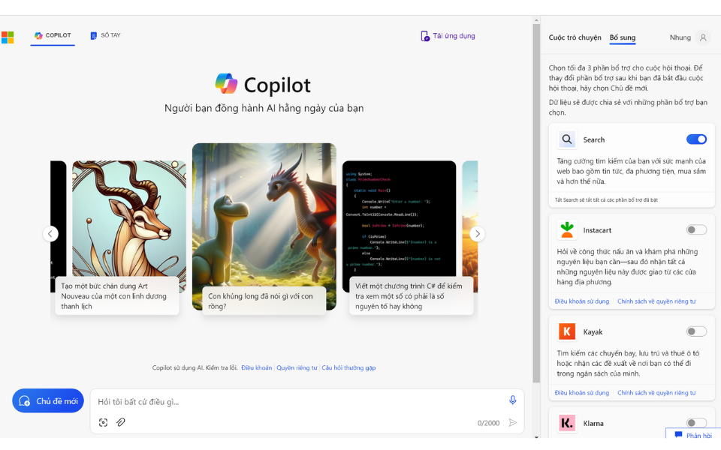Screen dimensions: 721x450
Task: Switch to the Sổ tay tab
Action: [106, 35]
